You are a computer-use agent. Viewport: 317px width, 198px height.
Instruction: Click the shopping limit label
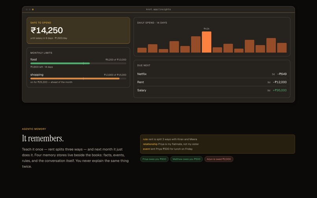37,75
